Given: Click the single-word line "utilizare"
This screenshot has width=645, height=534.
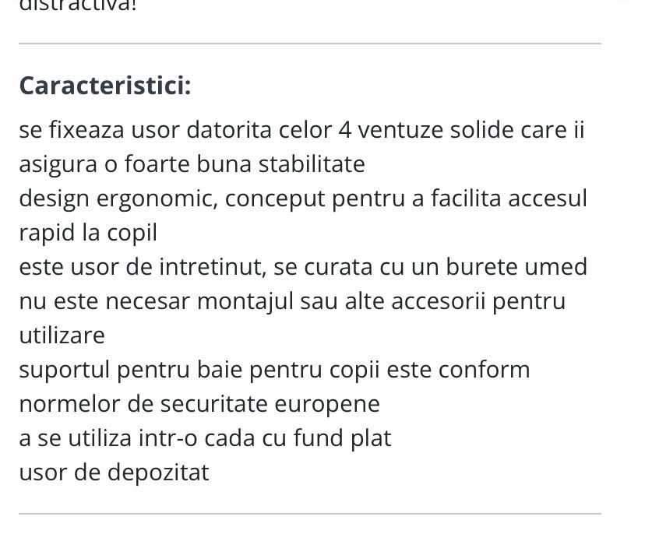Looking at the screenshot, I should [x=62, y=336].
